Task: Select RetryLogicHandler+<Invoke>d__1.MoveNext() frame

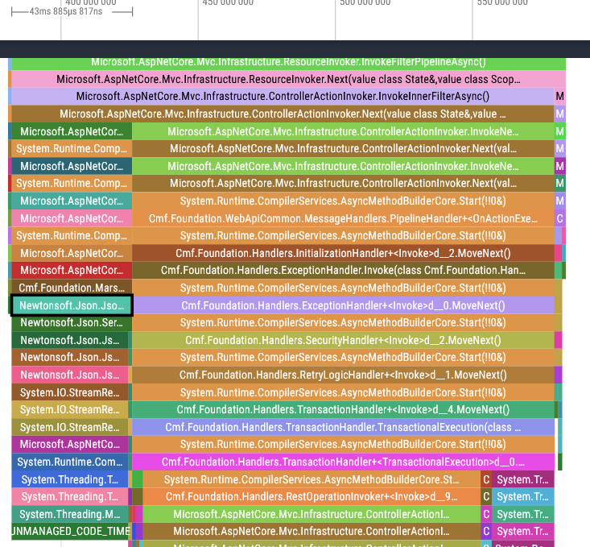Action: [x=343, y=375]
